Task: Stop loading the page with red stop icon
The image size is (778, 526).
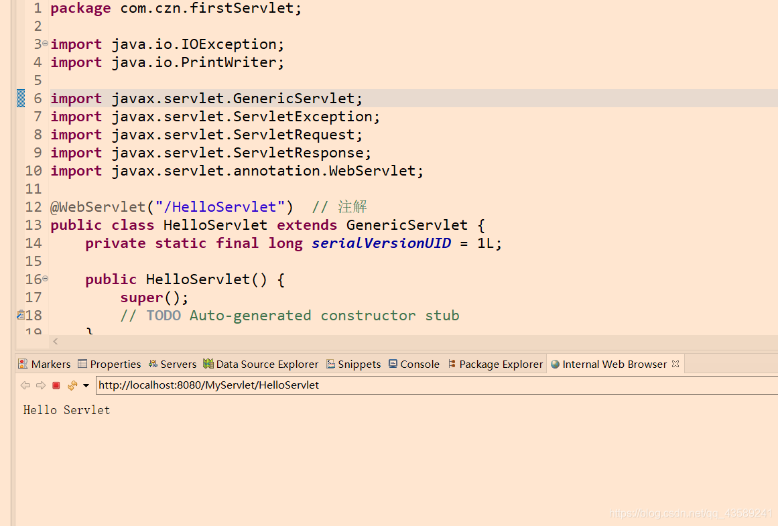Action: click(56, 385)
